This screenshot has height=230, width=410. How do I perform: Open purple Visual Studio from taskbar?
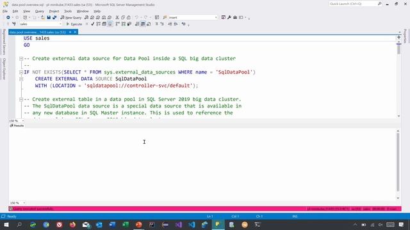(x=179, y=224)
